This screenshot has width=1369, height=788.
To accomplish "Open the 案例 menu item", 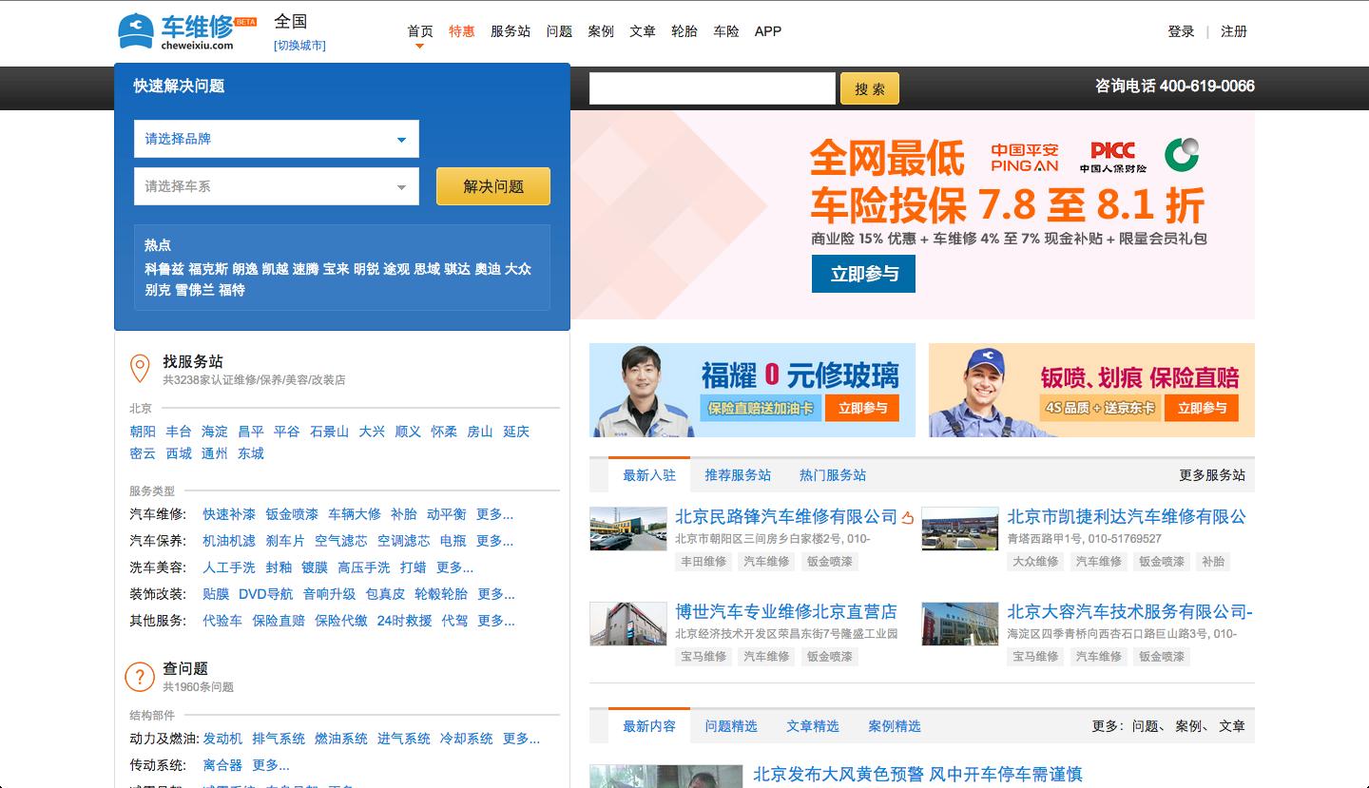I will tap(601, 31).
